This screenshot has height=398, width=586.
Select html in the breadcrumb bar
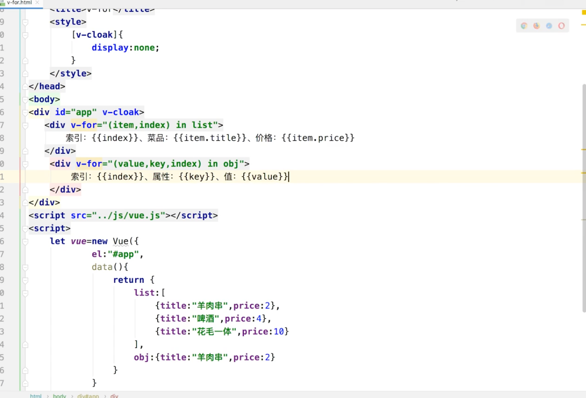(36, 396)
